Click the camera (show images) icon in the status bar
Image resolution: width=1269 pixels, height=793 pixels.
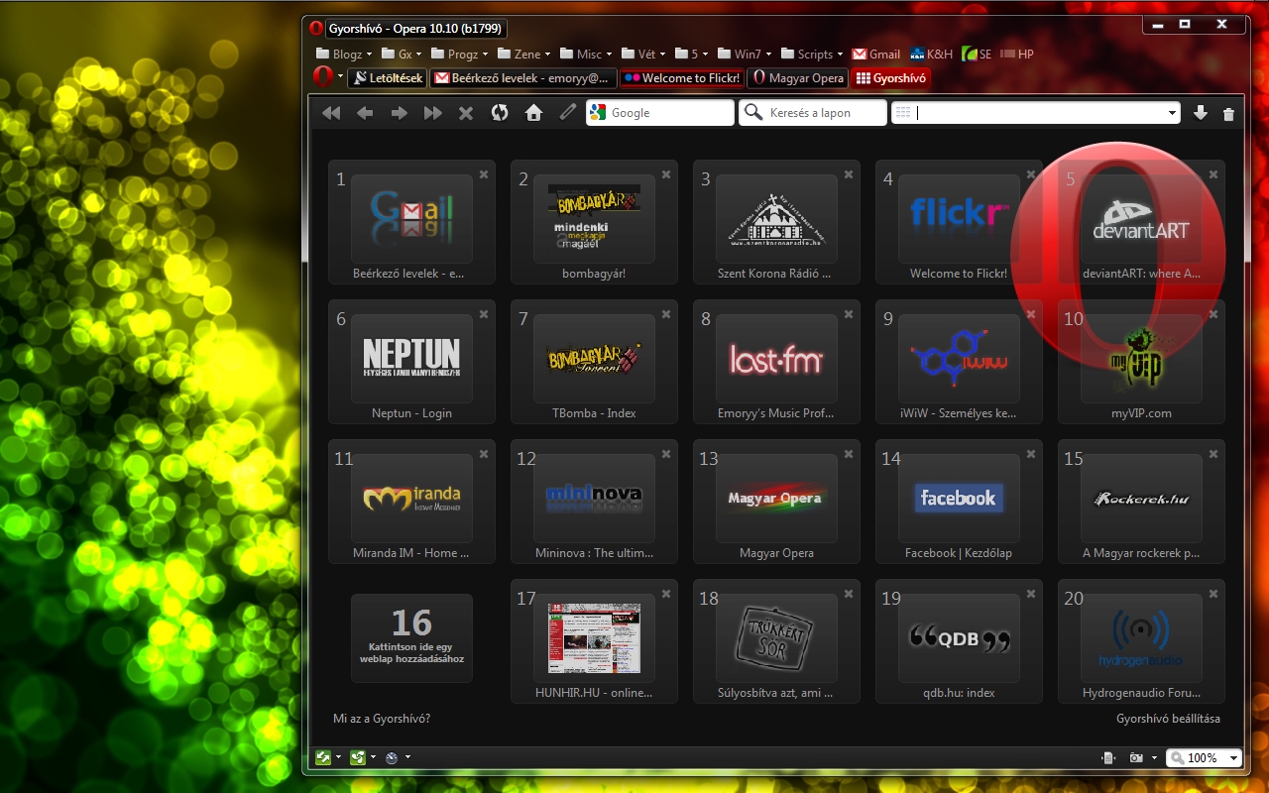(1136, 758)
